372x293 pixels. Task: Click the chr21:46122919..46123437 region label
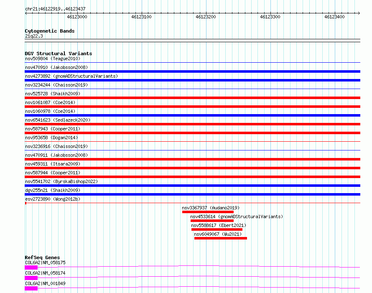click(x=55, y=9)
